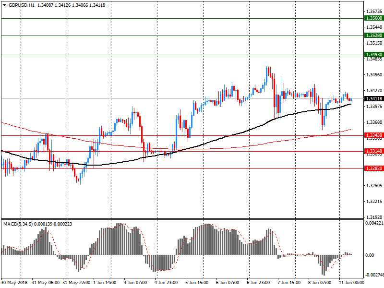Click the MACD scale value 0.004221
The width and height of the screenshot is (384, 288).
tap(374, 223)
